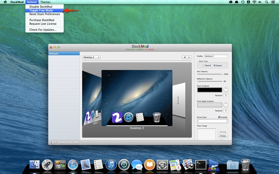The width and height of the screenshot is (279, 174).
Task: Open iBooks from the Dock
Action: (150, 165)
